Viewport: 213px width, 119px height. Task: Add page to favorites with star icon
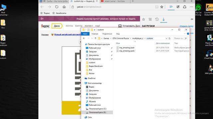click(162, 7)
